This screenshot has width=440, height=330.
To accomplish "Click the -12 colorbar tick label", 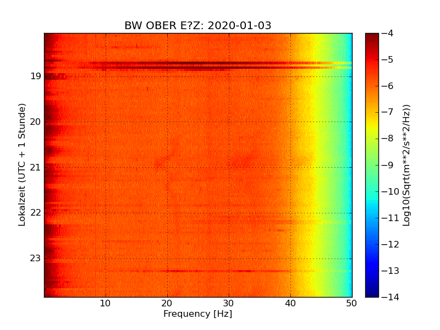I will coord(391,244).
